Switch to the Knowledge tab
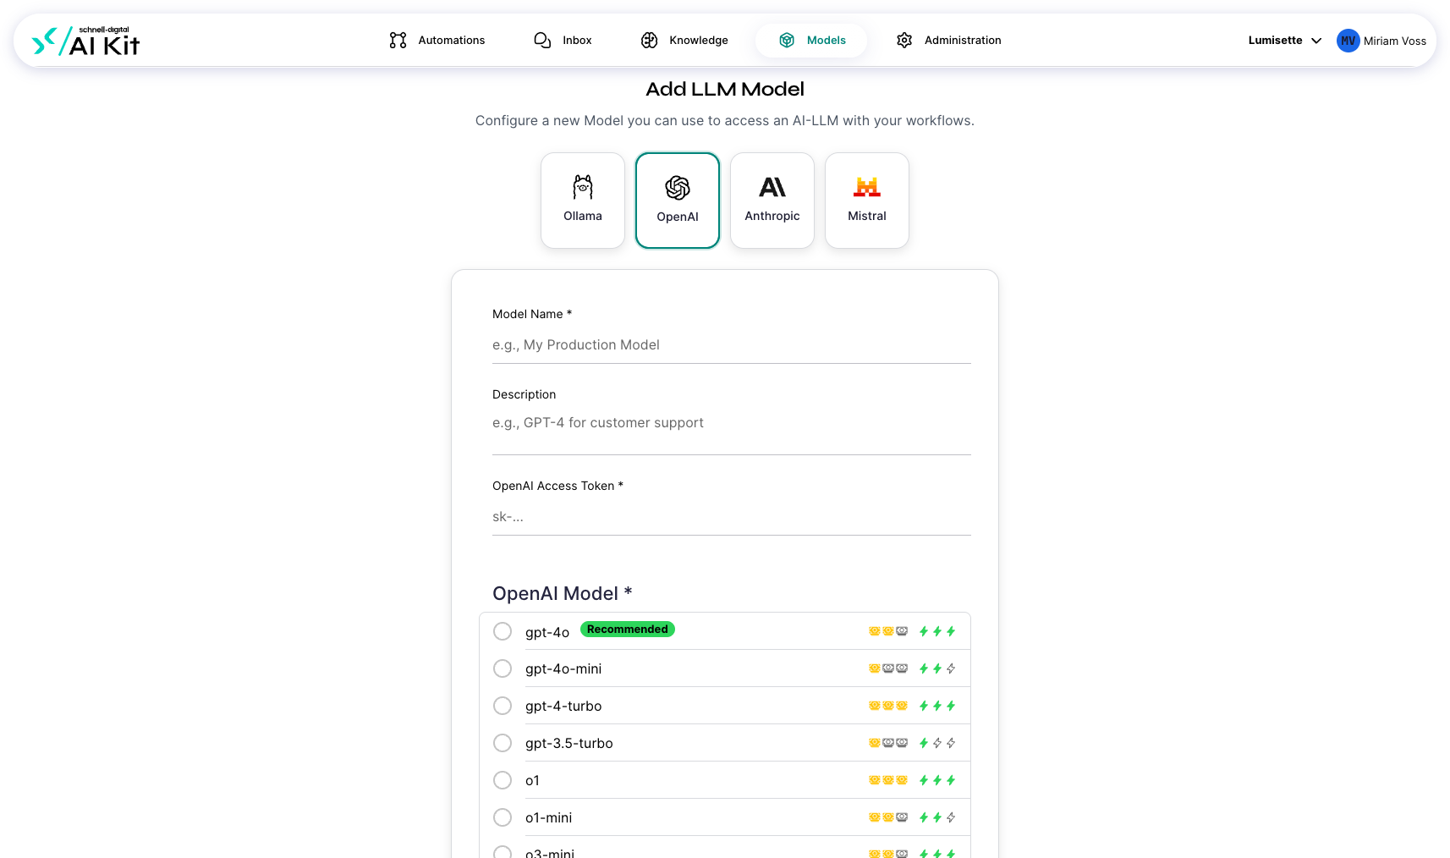1450x858 pixels. click(x=684, y=40)
